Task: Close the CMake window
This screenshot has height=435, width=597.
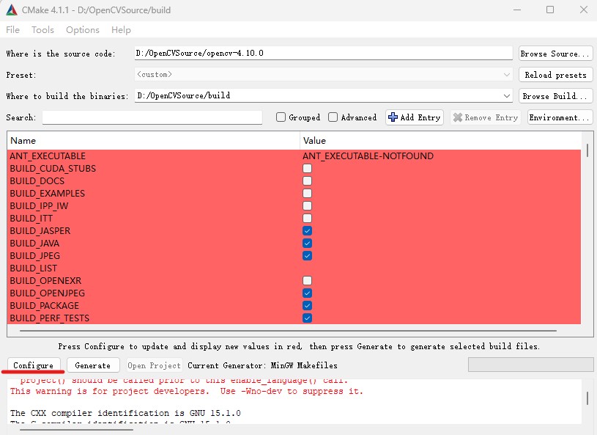Action: [584, 10]
